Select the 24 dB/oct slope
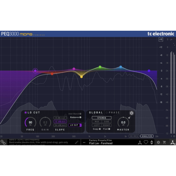 coord(60,125)
